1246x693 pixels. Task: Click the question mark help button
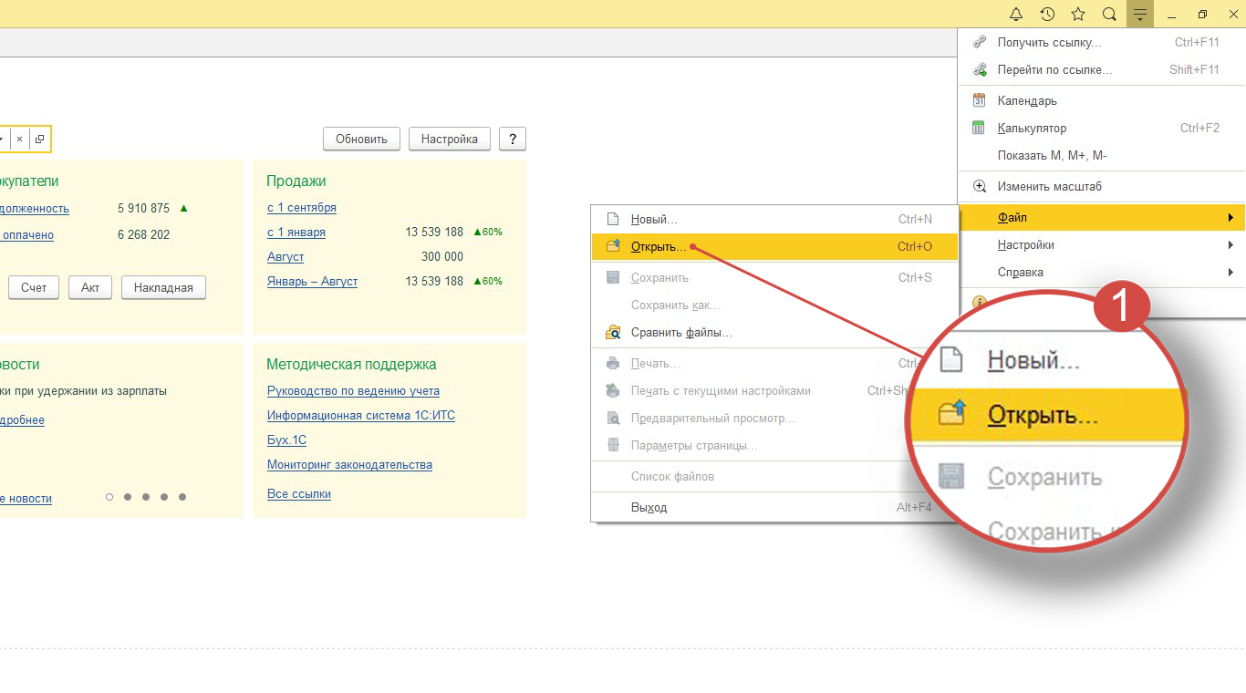pyautogui.click(x=513, y=139)
